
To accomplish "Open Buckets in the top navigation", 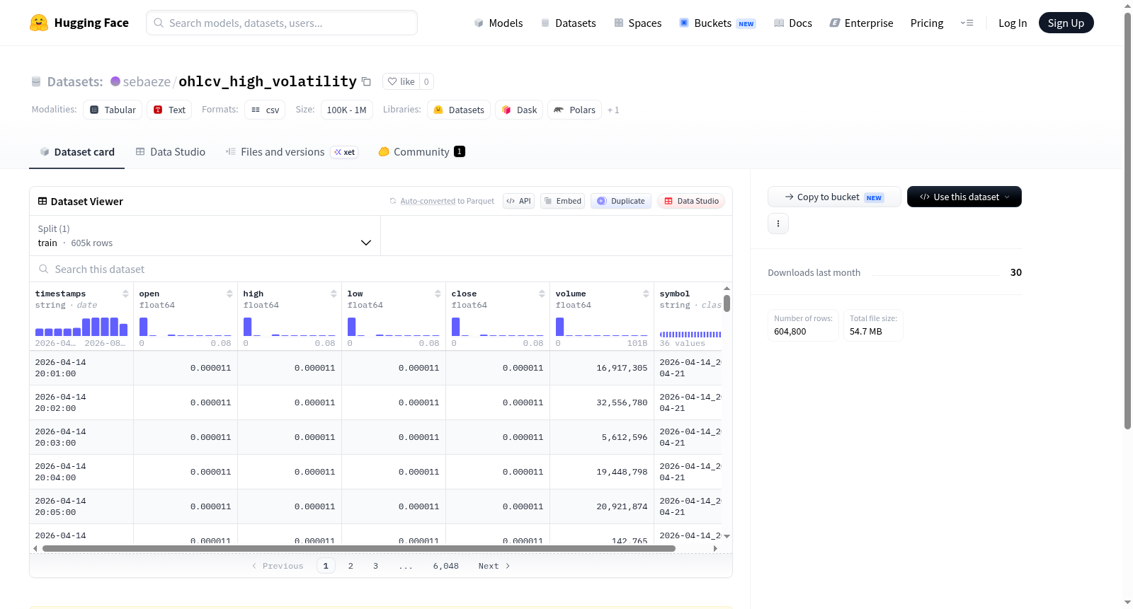I will coord(717,23).
